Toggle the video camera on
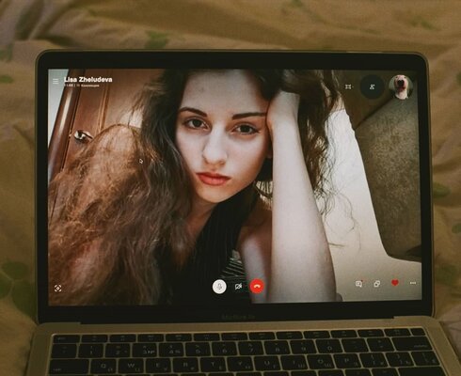This screenshot has height=376, width=461. click(x=238, y=287)
